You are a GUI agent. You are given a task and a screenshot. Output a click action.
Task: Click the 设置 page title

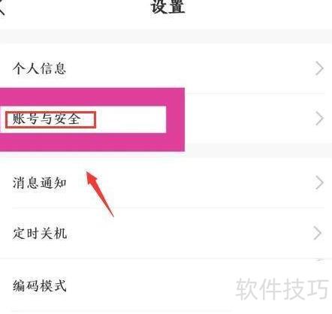click(168, 6)
